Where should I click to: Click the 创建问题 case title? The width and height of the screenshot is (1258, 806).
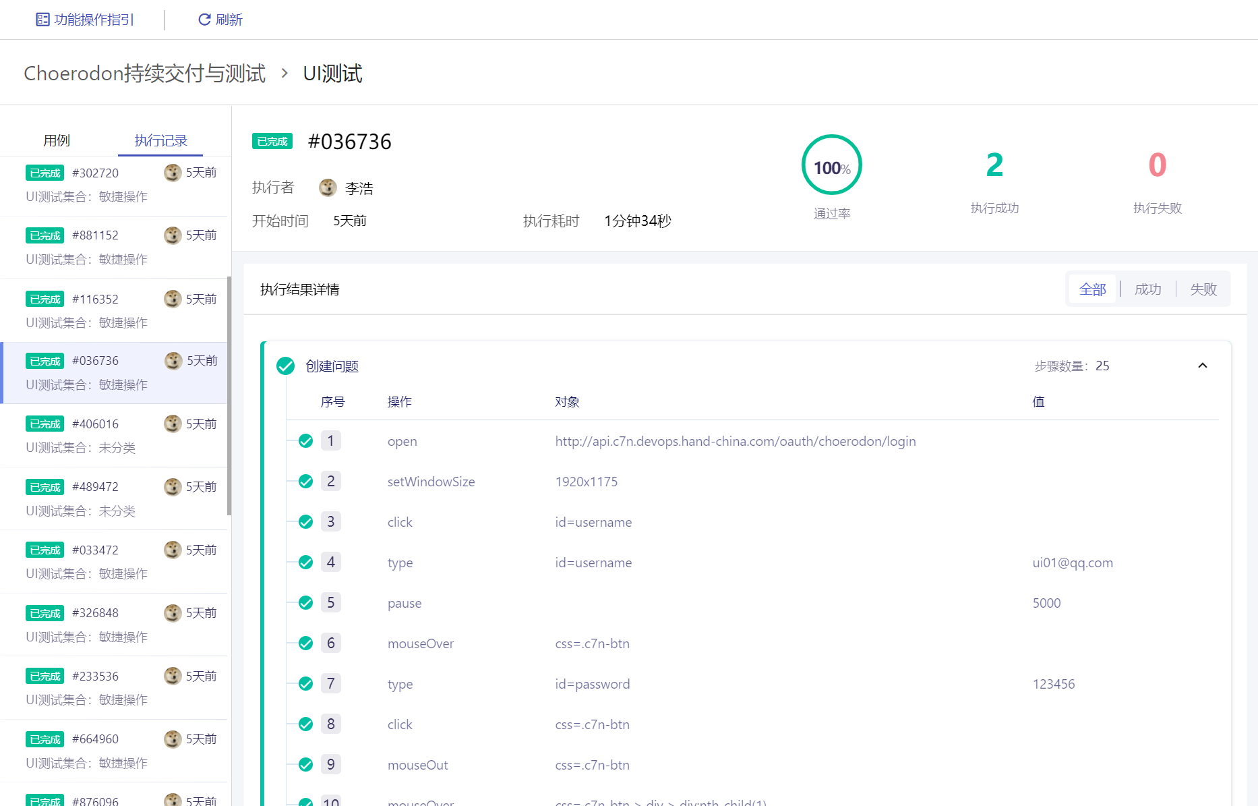[x=332, y=366]
